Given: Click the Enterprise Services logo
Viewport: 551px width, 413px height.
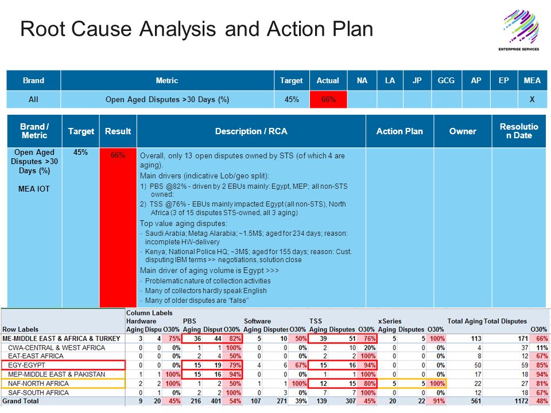Looking at the screenshot, I should point(519,30).
